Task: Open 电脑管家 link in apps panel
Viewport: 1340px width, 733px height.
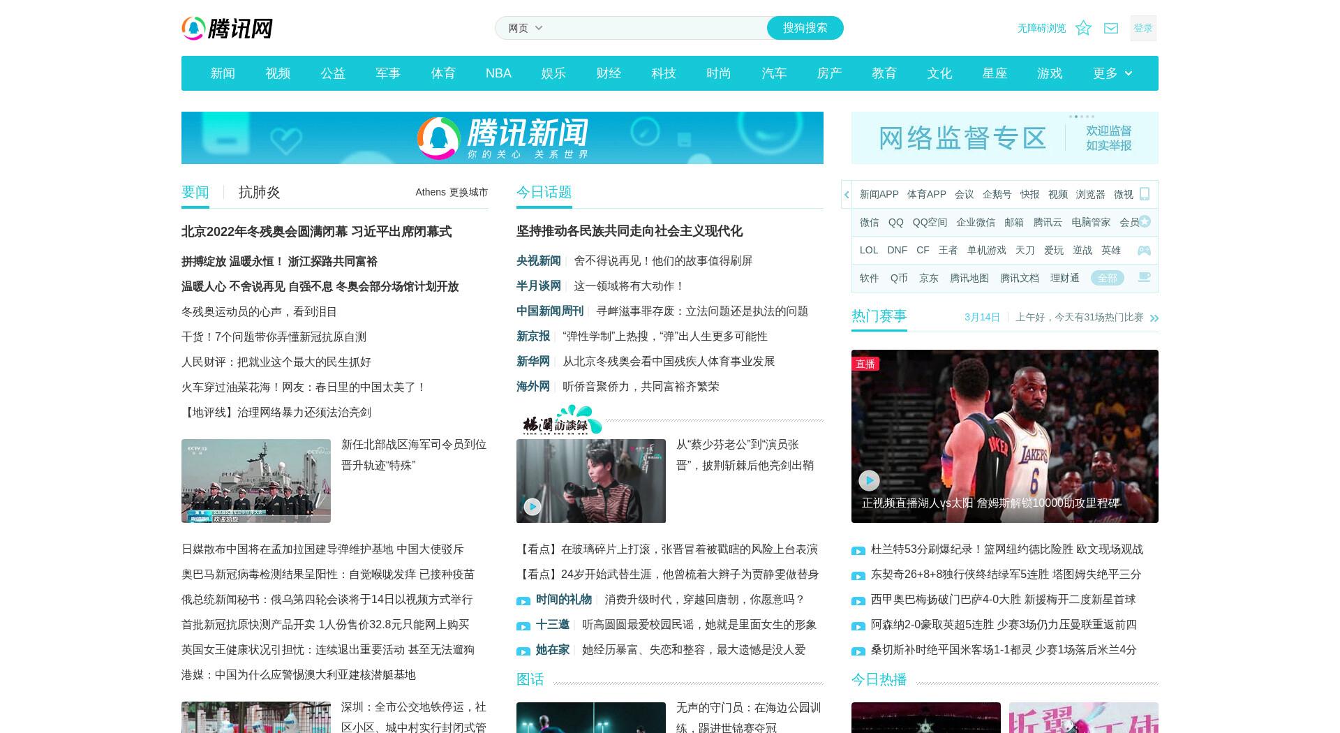Action: [x=1091, y=223]
